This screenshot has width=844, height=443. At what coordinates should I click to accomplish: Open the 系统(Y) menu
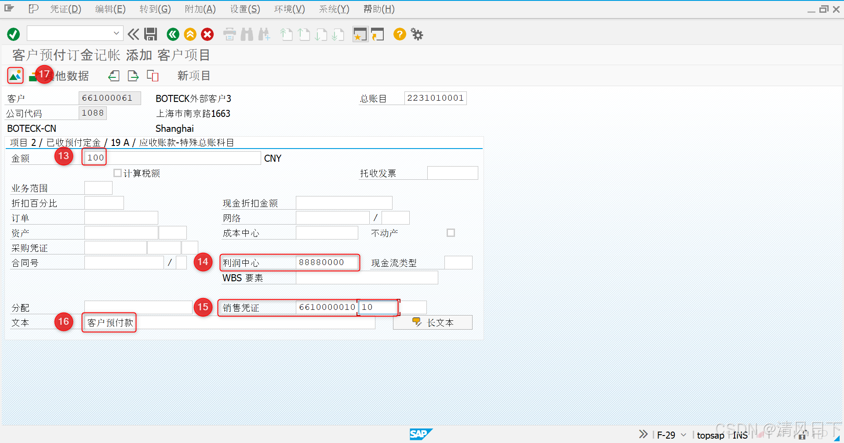[x=333, y=9]
